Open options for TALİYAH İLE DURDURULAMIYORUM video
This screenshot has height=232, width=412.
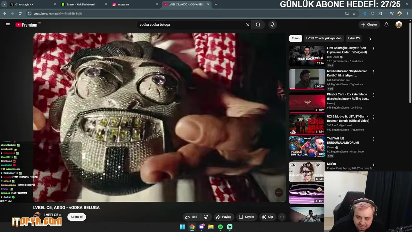[x=374, y=139]
